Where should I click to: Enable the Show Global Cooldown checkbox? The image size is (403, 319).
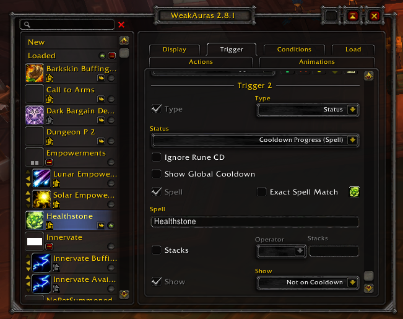pyautogui.click(x=156, y=174)
